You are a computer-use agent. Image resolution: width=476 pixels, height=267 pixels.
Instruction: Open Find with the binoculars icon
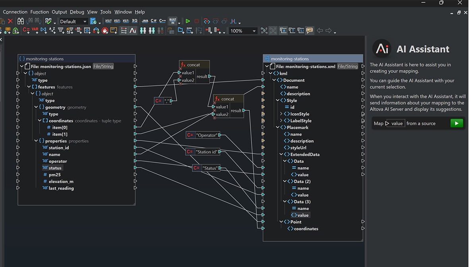[x=21, y=21]
